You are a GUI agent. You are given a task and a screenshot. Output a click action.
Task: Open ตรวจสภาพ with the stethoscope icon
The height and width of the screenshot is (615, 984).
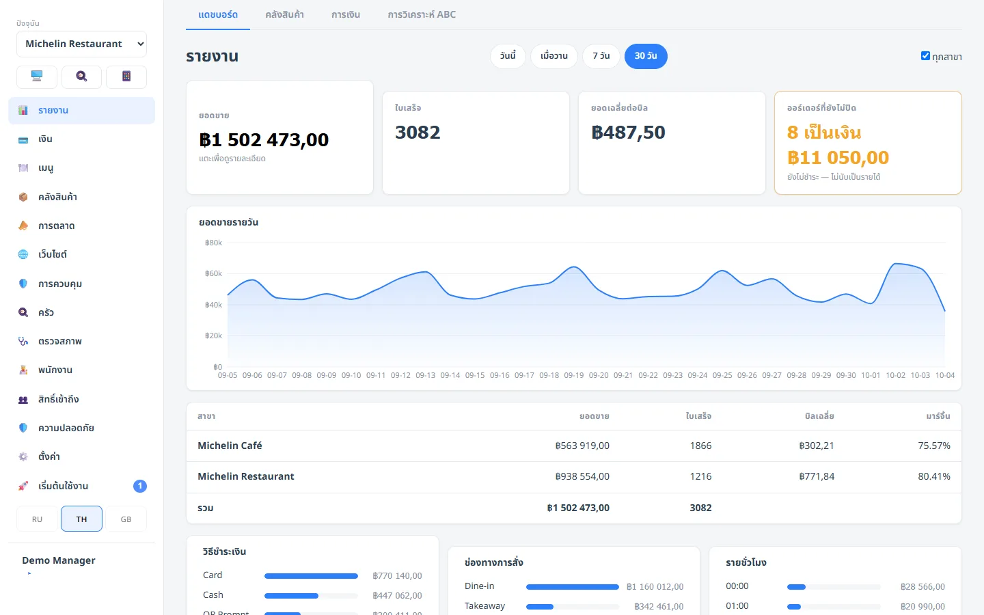[81, 341]
